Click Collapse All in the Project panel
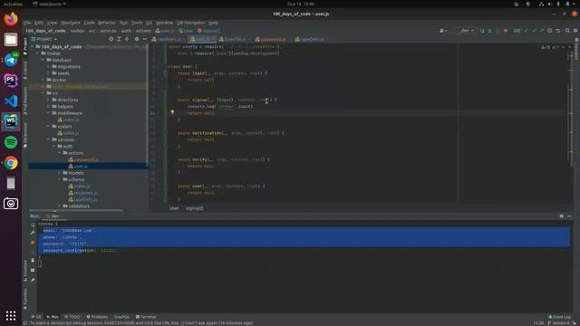Image resolution: width=580 pixels, height=326 pixels. [127, 39]
